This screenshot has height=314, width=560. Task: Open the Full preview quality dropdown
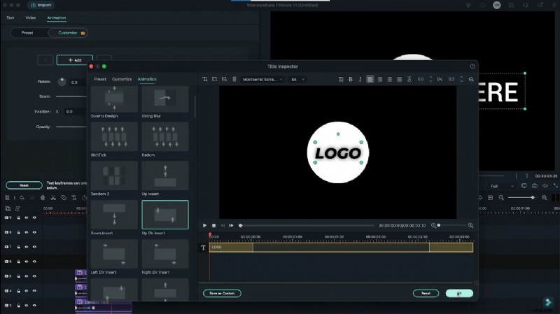click(x=502, y=186)
